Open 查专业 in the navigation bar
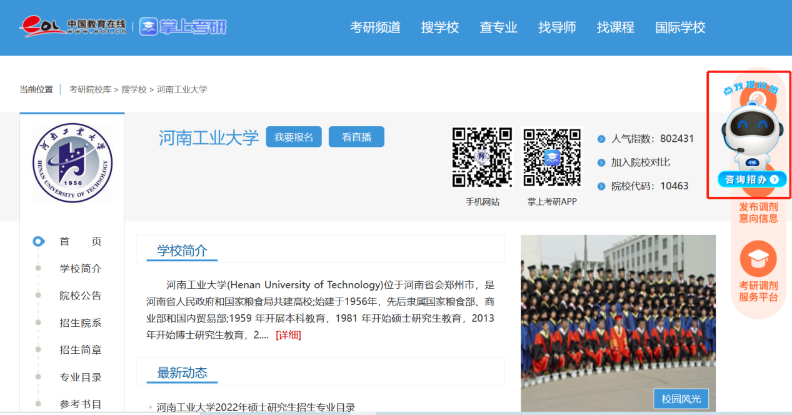This screenshot has width=792, height=415. click(498, 27)
